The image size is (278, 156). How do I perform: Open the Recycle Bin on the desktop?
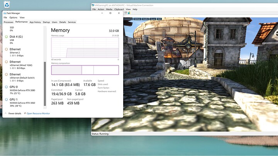click(x=7, y=4)
